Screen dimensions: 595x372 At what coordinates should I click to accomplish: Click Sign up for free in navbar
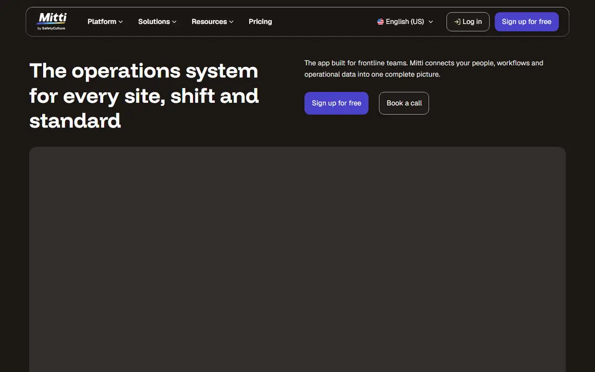(526, 22)
